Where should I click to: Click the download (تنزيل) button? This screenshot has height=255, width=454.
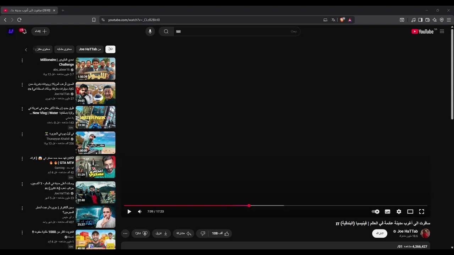pyautogui.click(x=161, y=233)
